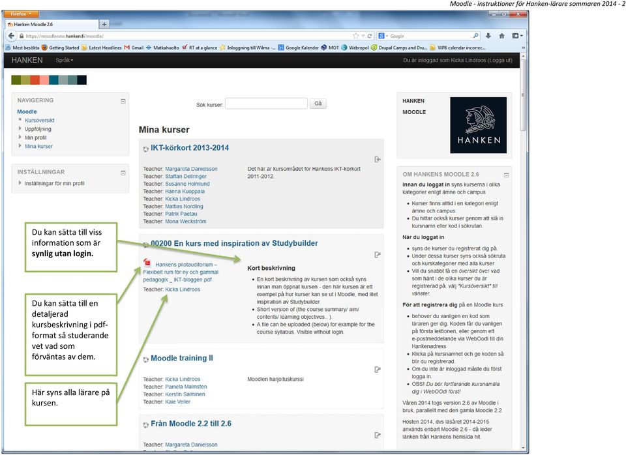The width and height of the screenshot is (626, 455).
Task: Open the Språk language dropdown
Action: point(65,60)
